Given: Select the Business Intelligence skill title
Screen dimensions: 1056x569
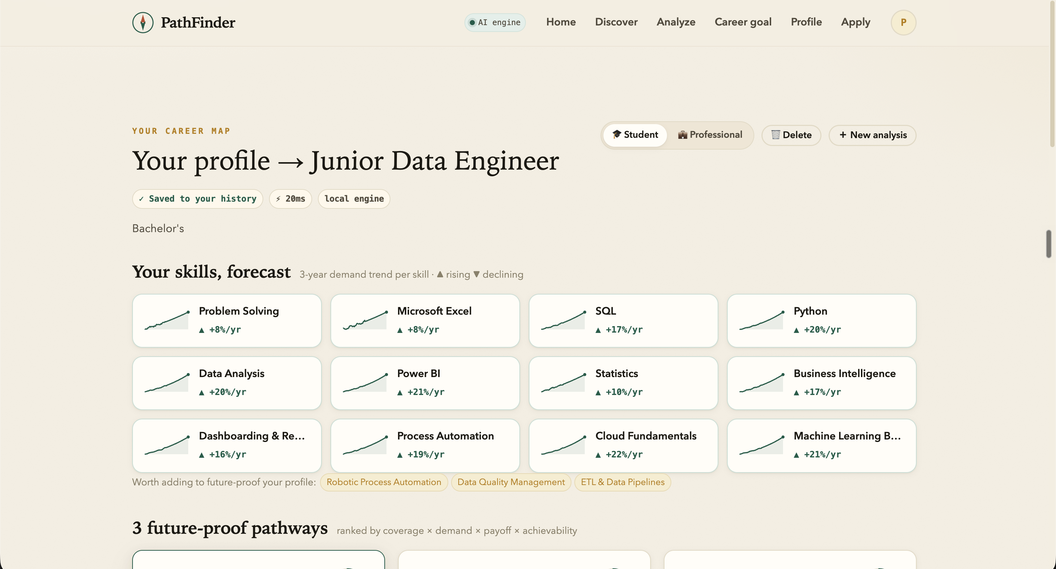Looking at the screenshot, I should point(844,373).
